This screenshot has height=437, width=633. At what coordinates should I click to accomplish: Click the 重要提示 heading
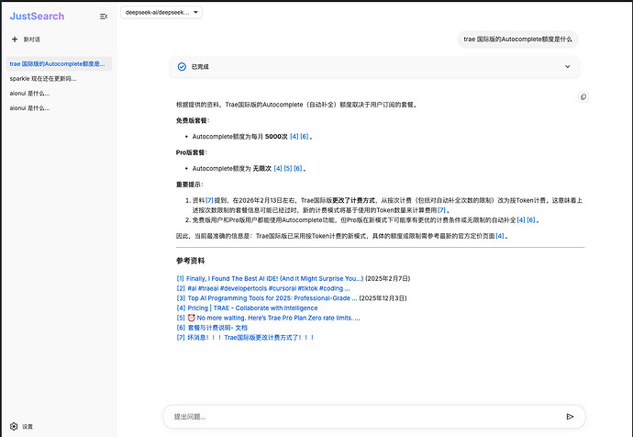click(x=189, y=185)
